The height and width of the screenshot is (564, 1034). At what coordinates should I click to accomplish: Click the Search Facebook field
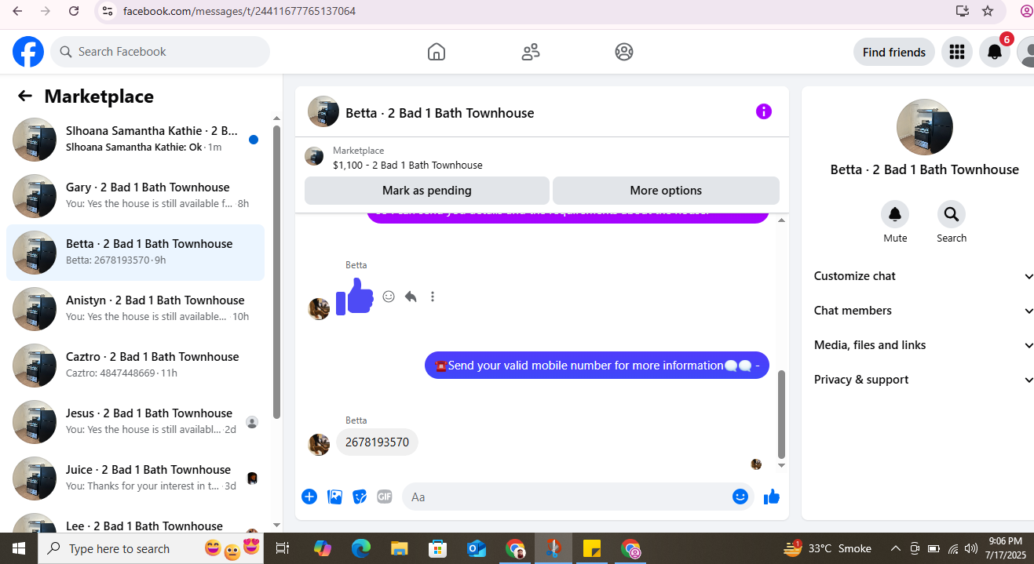160,52
